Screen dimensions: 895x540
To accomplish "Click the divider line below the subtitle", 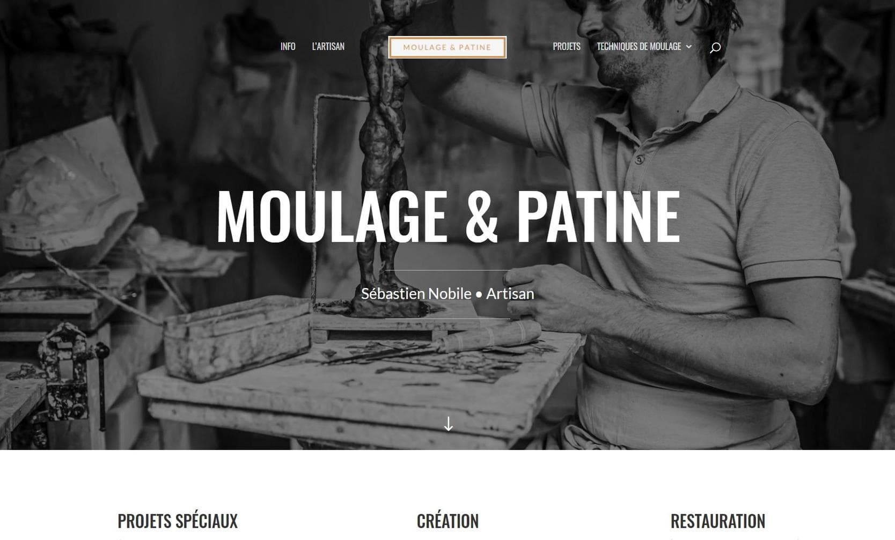I will point(447,319).
